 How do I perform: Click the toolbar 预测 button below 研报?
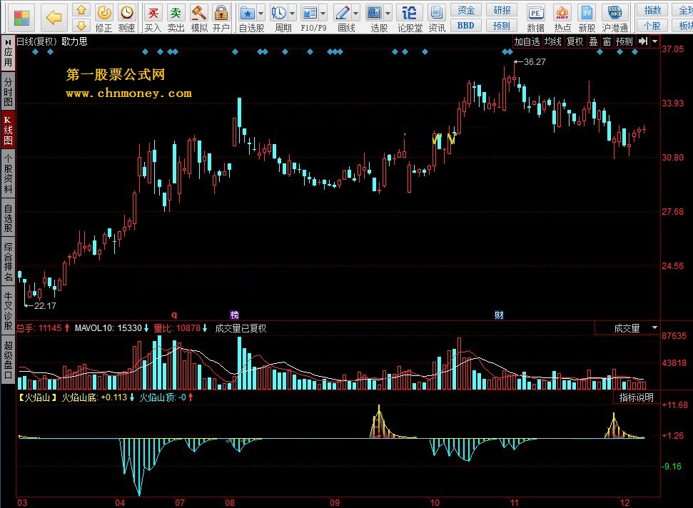pos(502,26)
